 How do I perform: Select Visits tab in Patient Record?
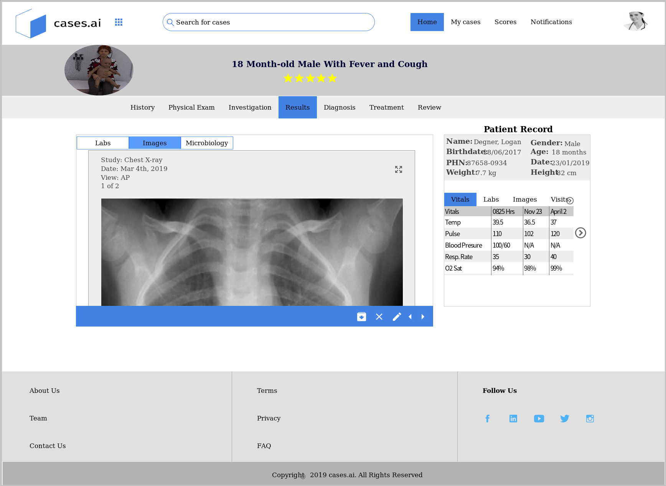(559, 199)
